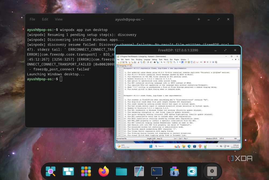The height and width of the screenshot is (180, 269).
Task: Click terminal prompt line with cursor
Action: pyautogui.click(x=45, y=79)
